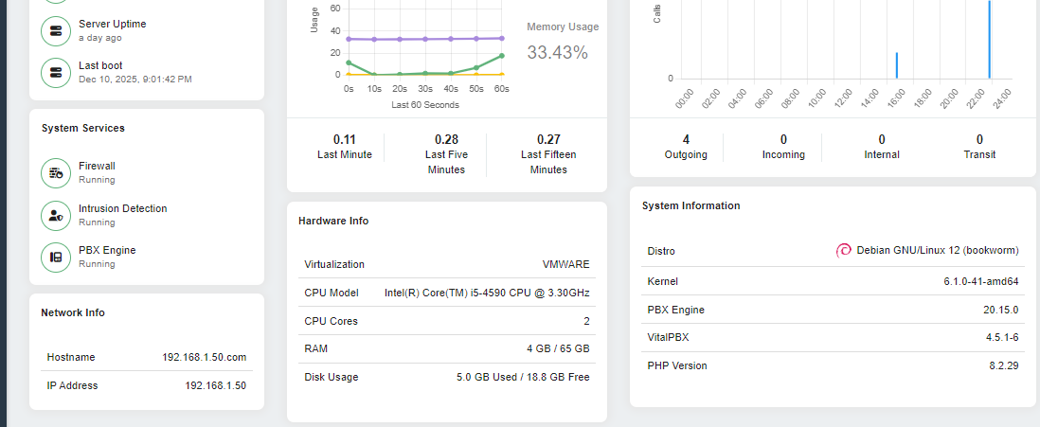Click the Server Uptime icon
The width and height of the screenshot is (1040, 427).
click(56, 30)
